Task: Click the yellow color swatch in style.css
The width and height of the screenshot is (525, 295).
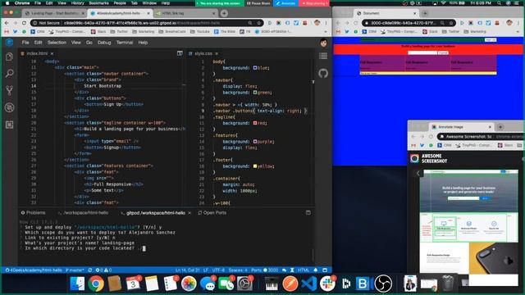Action: tap(255, 166)
